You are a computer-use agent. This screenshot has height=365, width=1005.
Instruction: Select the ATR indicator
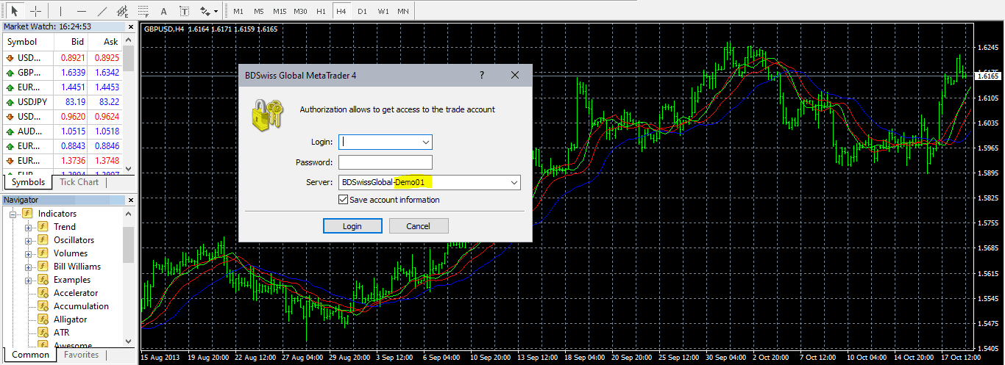tap(62, 333)
